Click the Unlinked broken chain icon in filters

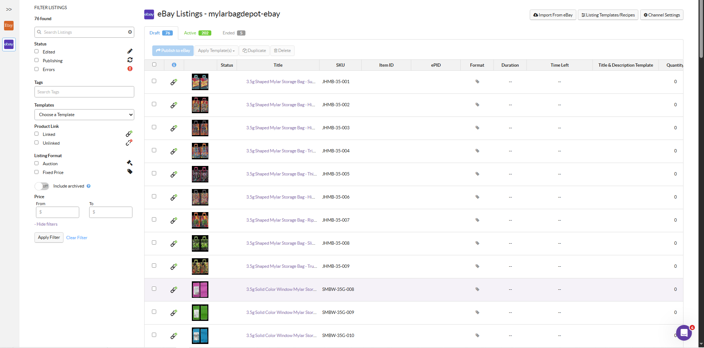pyautogui.click(x=129, y=142)
